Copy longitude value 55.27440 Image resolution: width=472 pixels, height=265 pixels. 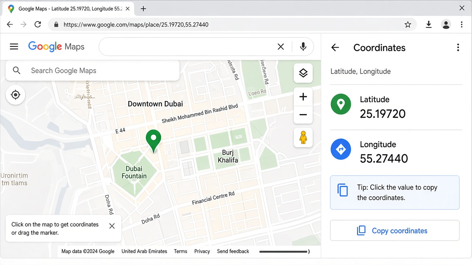(384, 159)
